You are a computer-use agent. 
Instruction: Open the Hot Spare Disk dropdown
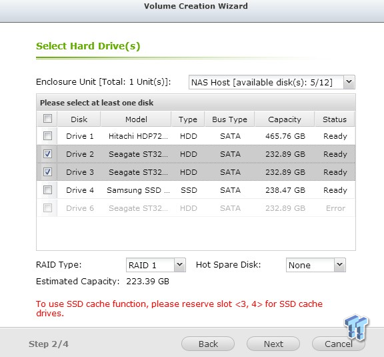[x=340, y=265]
